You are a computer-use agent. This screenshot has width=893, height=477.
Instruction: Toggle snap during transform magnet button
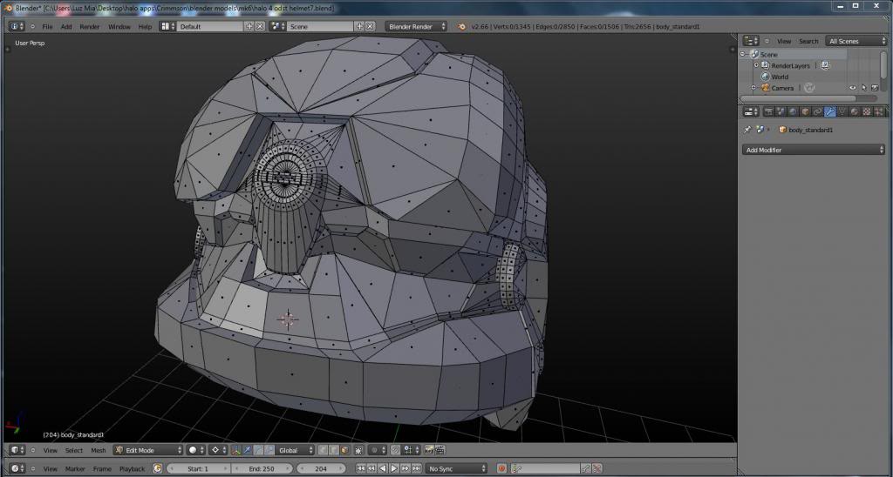[x=395, y=450]
